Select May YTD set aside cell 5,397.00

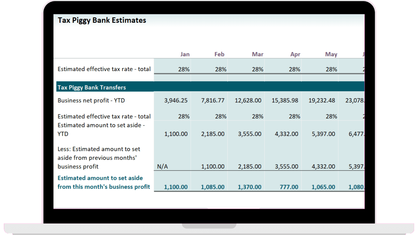tap(324, 134)
